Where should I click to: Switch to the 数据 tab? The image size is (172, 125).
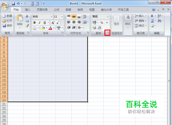coord(68,10)
